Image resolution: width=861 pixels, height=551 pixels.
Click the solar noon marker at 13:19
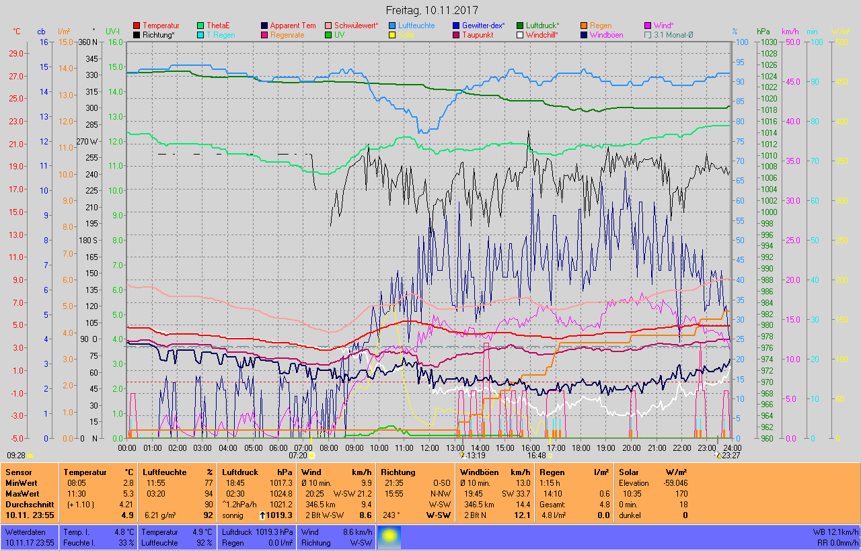coord(461,455)
